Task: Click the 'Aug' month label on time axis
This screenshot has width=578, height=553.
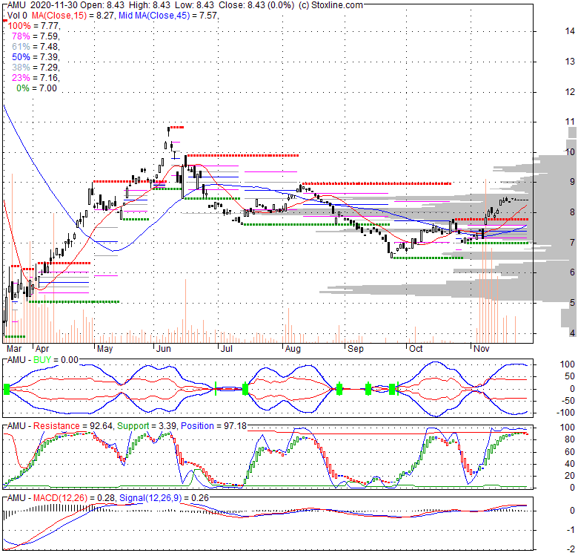Action: click(293, 349)
